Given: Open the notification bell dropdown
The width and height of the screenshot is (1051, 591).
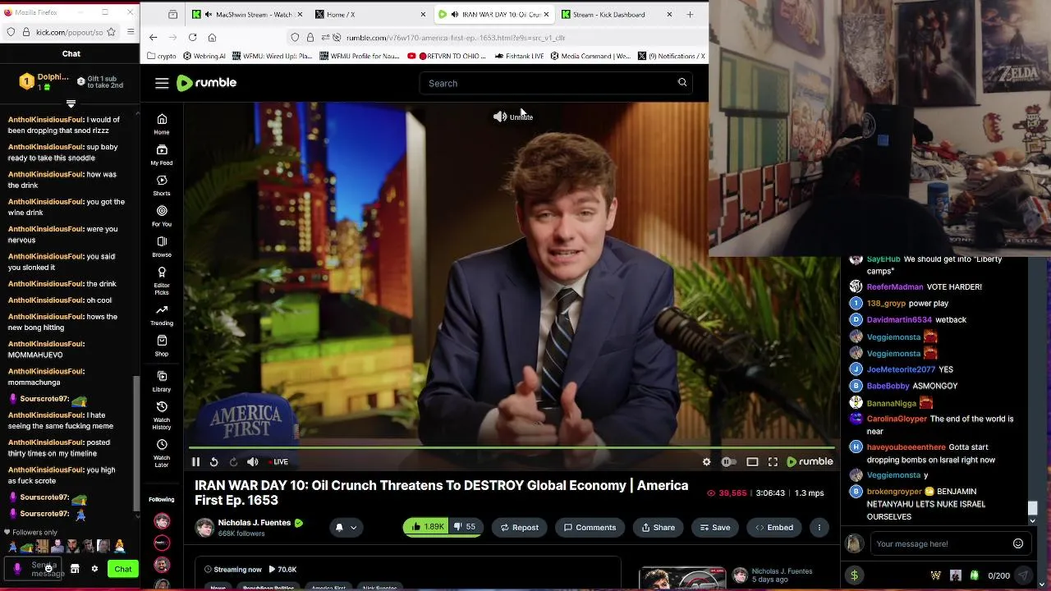Looking at the screenshot, I should click(346, 528).
